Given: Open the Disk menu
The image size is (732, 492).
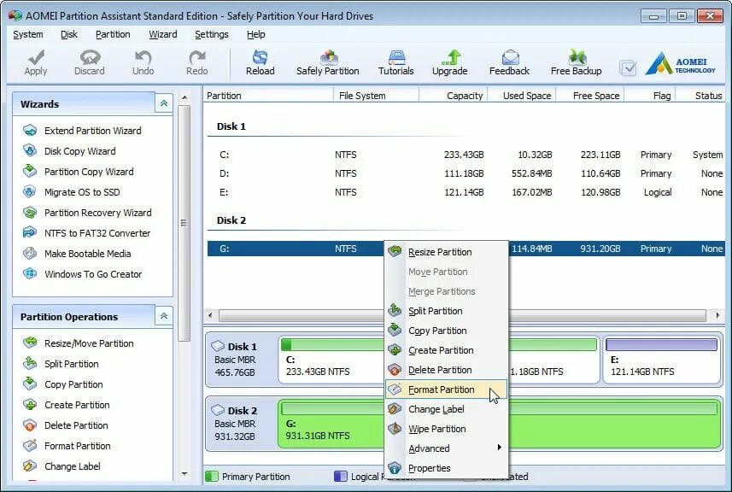Looking at the screenshot, I should pyautogui.click(x=69, y=34).
